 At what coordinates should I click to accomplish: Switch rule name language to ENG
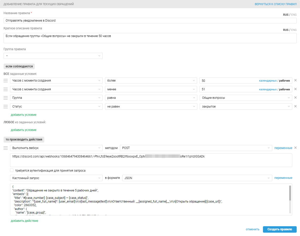tap(294, 15)
